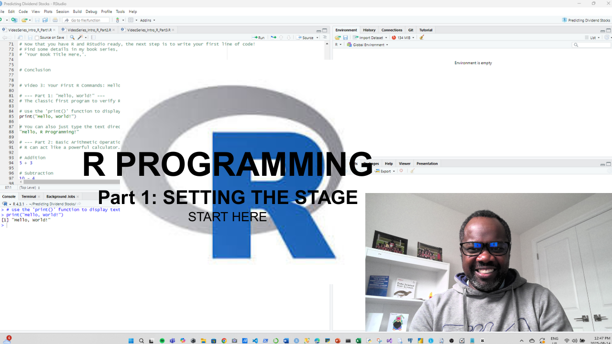Open the Git tab
Screen dimensions: 612x344
(x=411, y=30)
